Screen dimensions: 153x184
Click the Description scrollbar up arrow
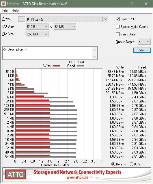(95, 50)
